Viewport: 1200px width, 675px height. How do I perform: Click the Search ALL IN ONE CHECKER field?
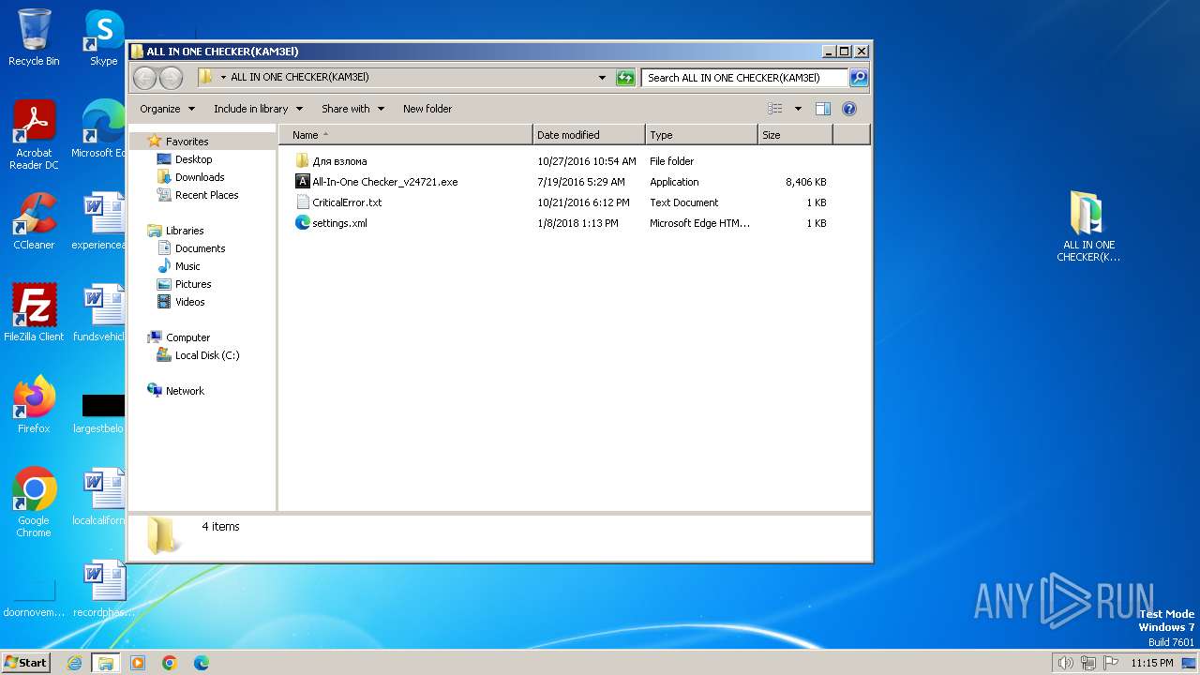point(744,78)
